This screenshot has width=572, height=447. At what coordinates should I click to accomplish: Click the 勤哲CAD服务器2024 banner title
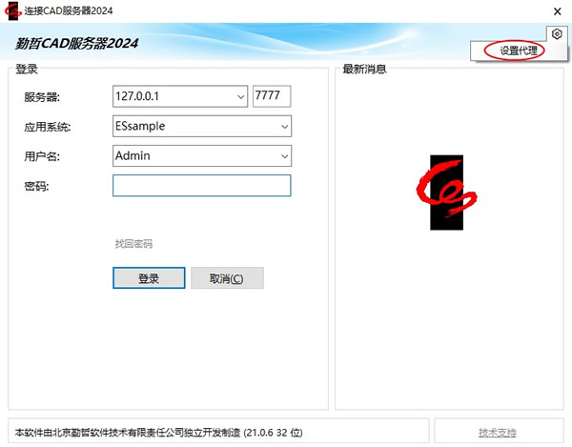coord(76,44)
